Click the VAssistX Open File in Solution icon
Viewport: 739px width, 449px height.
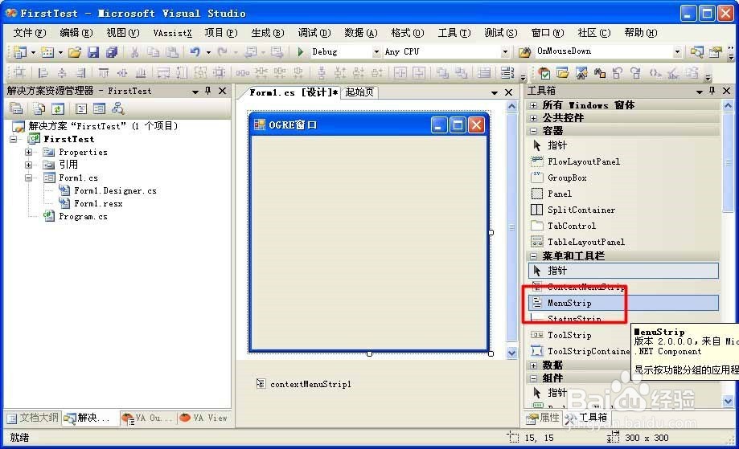[x=562, y=72]
